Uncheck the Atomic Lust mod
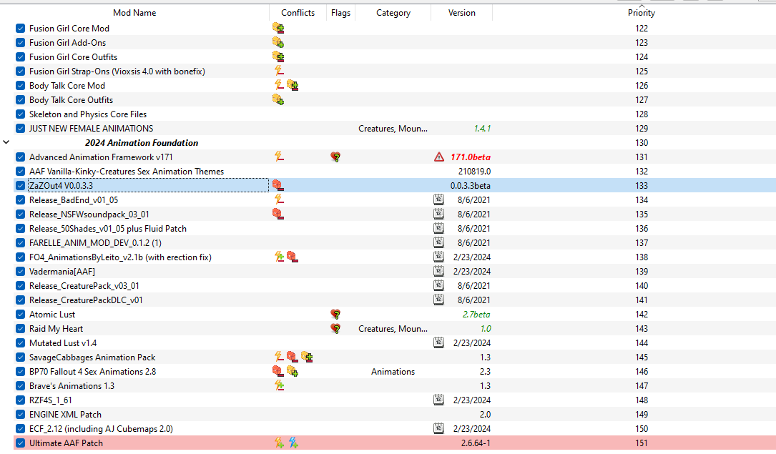Image resolution: width=776 pixels, height=454 pixels. 20,315
